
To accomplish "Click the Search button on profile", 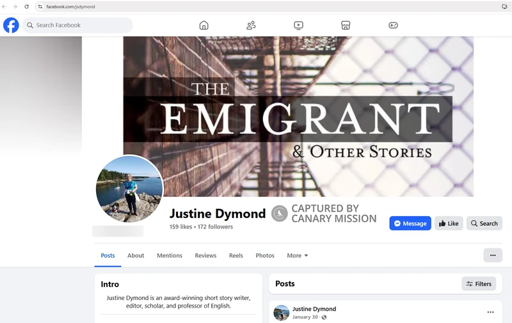I will 484,223.
